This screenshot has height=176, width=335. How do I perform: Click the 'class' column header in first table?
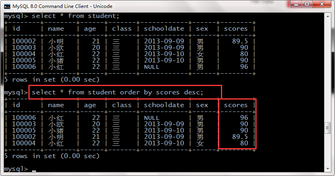[122, 29]
